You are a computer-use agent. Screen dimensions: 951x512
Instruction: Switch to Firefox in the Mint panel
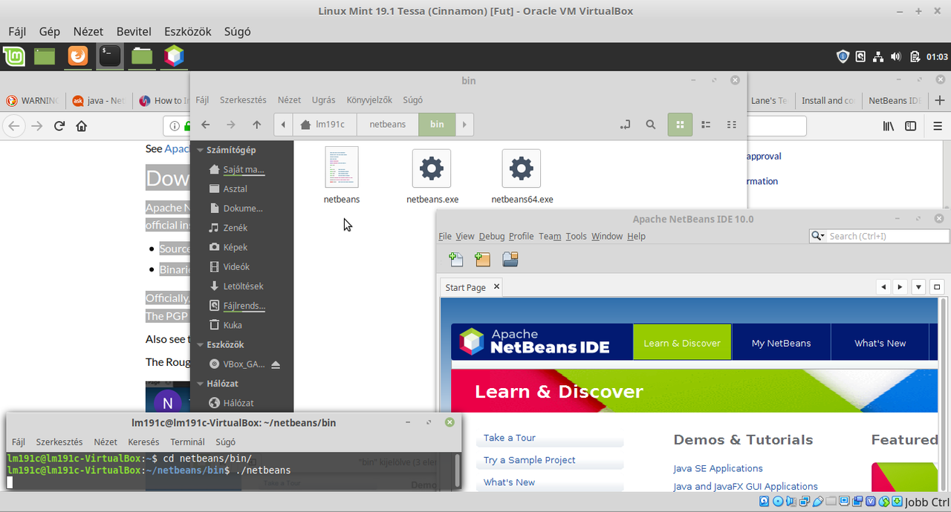[x=77, y=56]
